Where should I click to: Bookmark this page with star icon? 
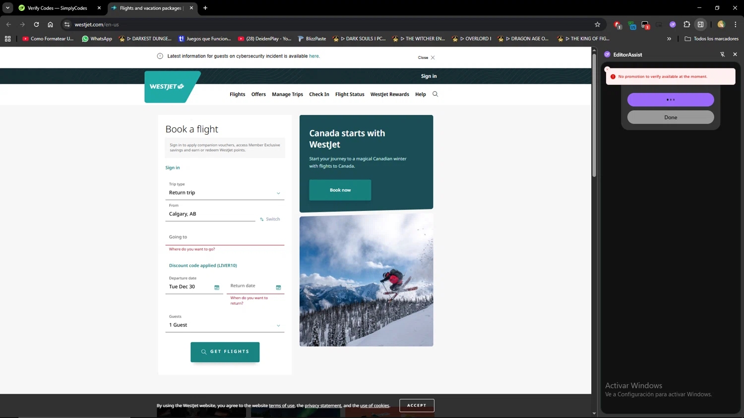point(597,24)
